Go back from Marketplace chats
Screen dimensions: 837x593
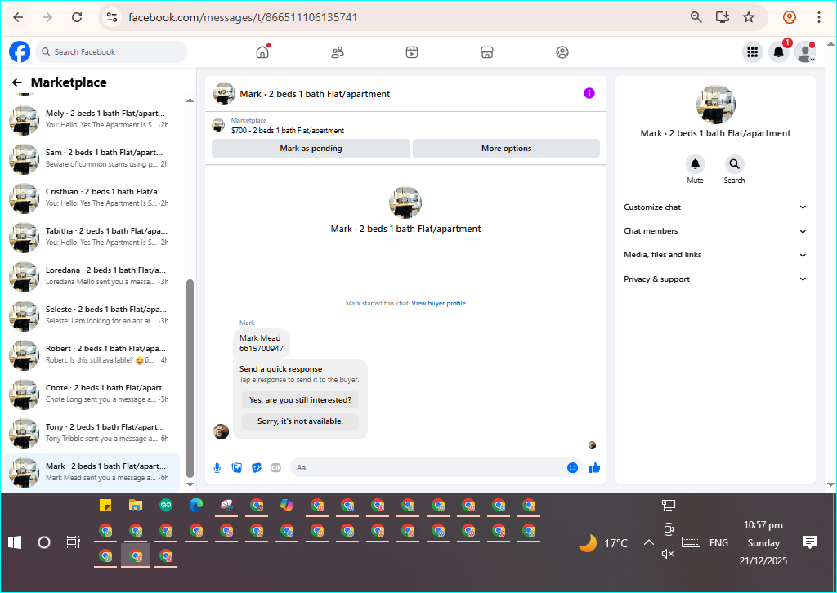(x=17, y=82)
